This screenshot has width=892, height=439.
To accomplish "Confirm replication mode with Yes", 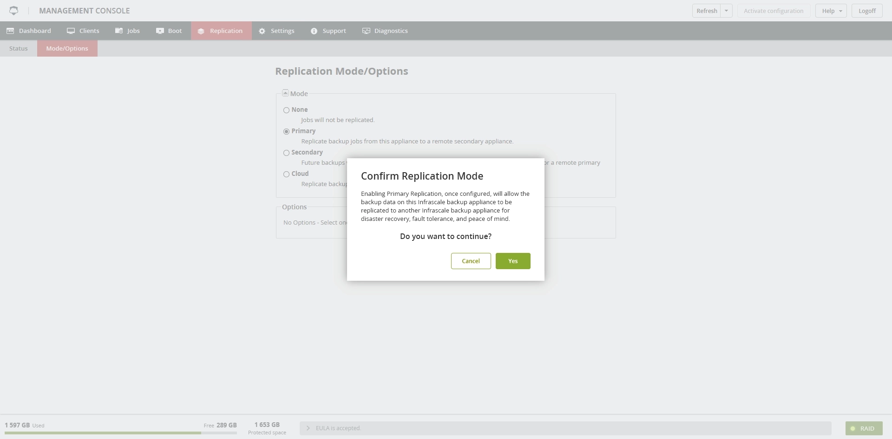I will pos(513,261).
